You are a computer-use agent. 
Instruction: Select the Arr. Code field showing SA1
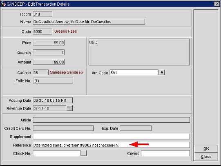click(134, 72)
